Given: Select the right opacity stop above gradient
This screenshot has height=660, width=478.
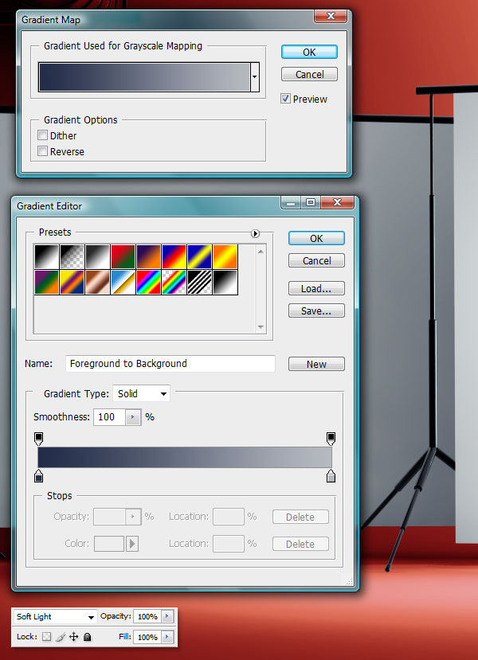Looking at the screenshot, I should [x=331, y=439].
